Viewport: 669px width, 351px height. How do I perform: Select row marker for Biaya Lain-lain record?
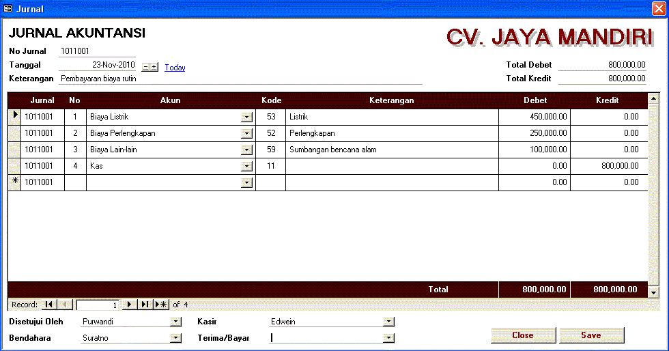pos(14,150)
